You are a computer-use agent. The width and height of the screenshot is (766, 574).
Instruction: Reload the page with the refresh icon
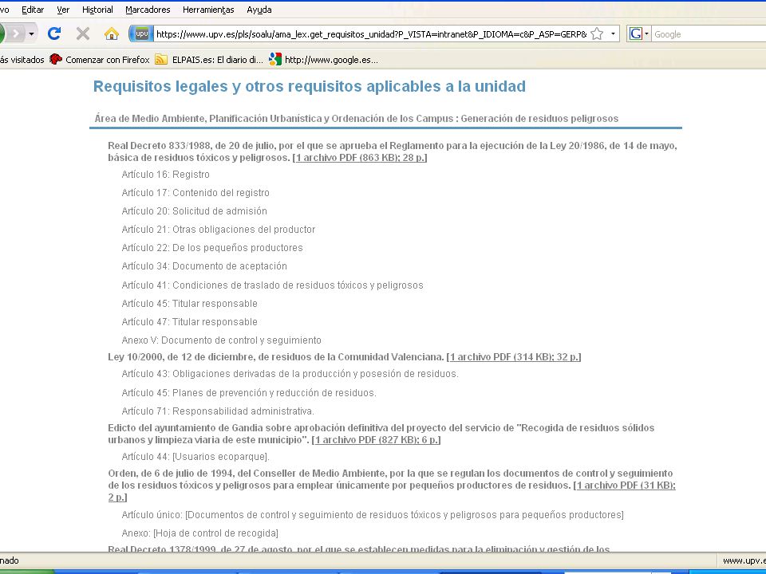pyautogui.click(x=53, y=33)
